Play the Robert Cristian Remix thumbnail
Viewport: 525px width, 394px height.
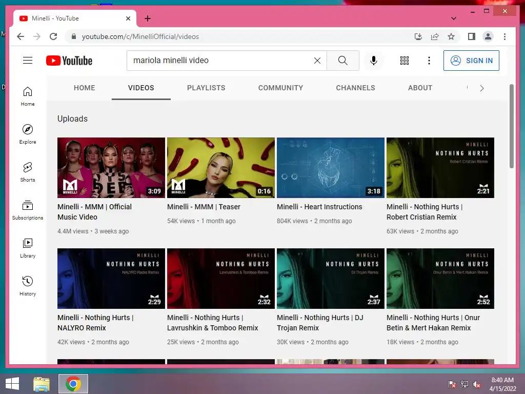click(x=440, y=168)
